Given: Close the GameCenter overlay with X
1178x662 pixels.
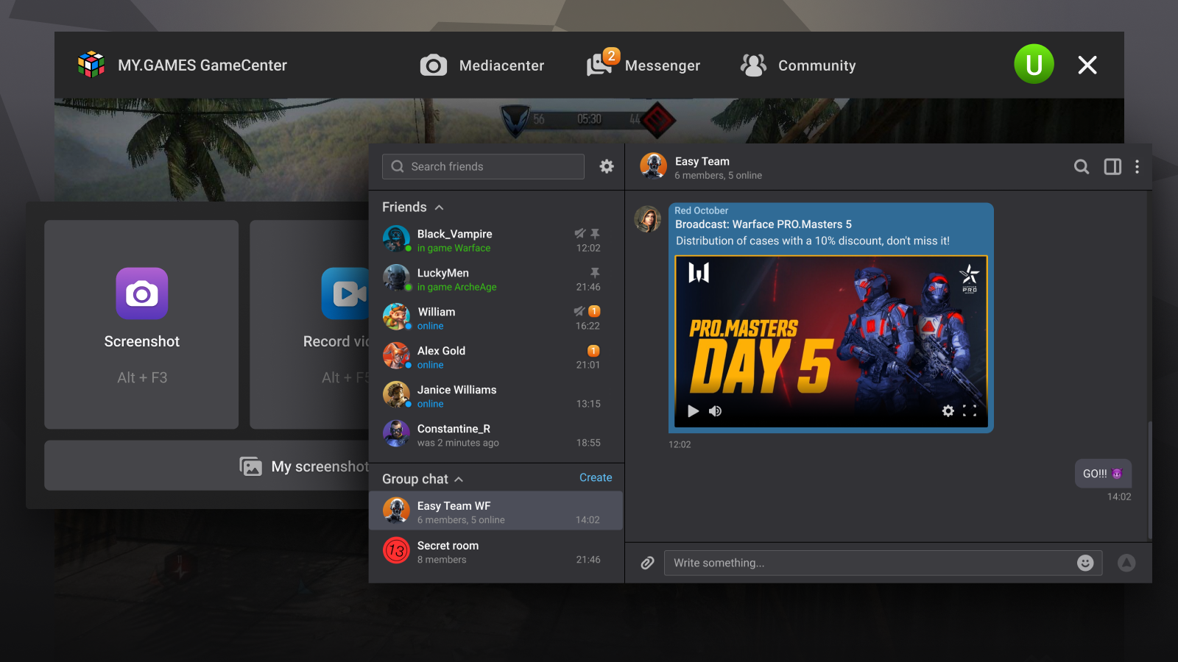Looking at the screenshot, I should 1087,65.
